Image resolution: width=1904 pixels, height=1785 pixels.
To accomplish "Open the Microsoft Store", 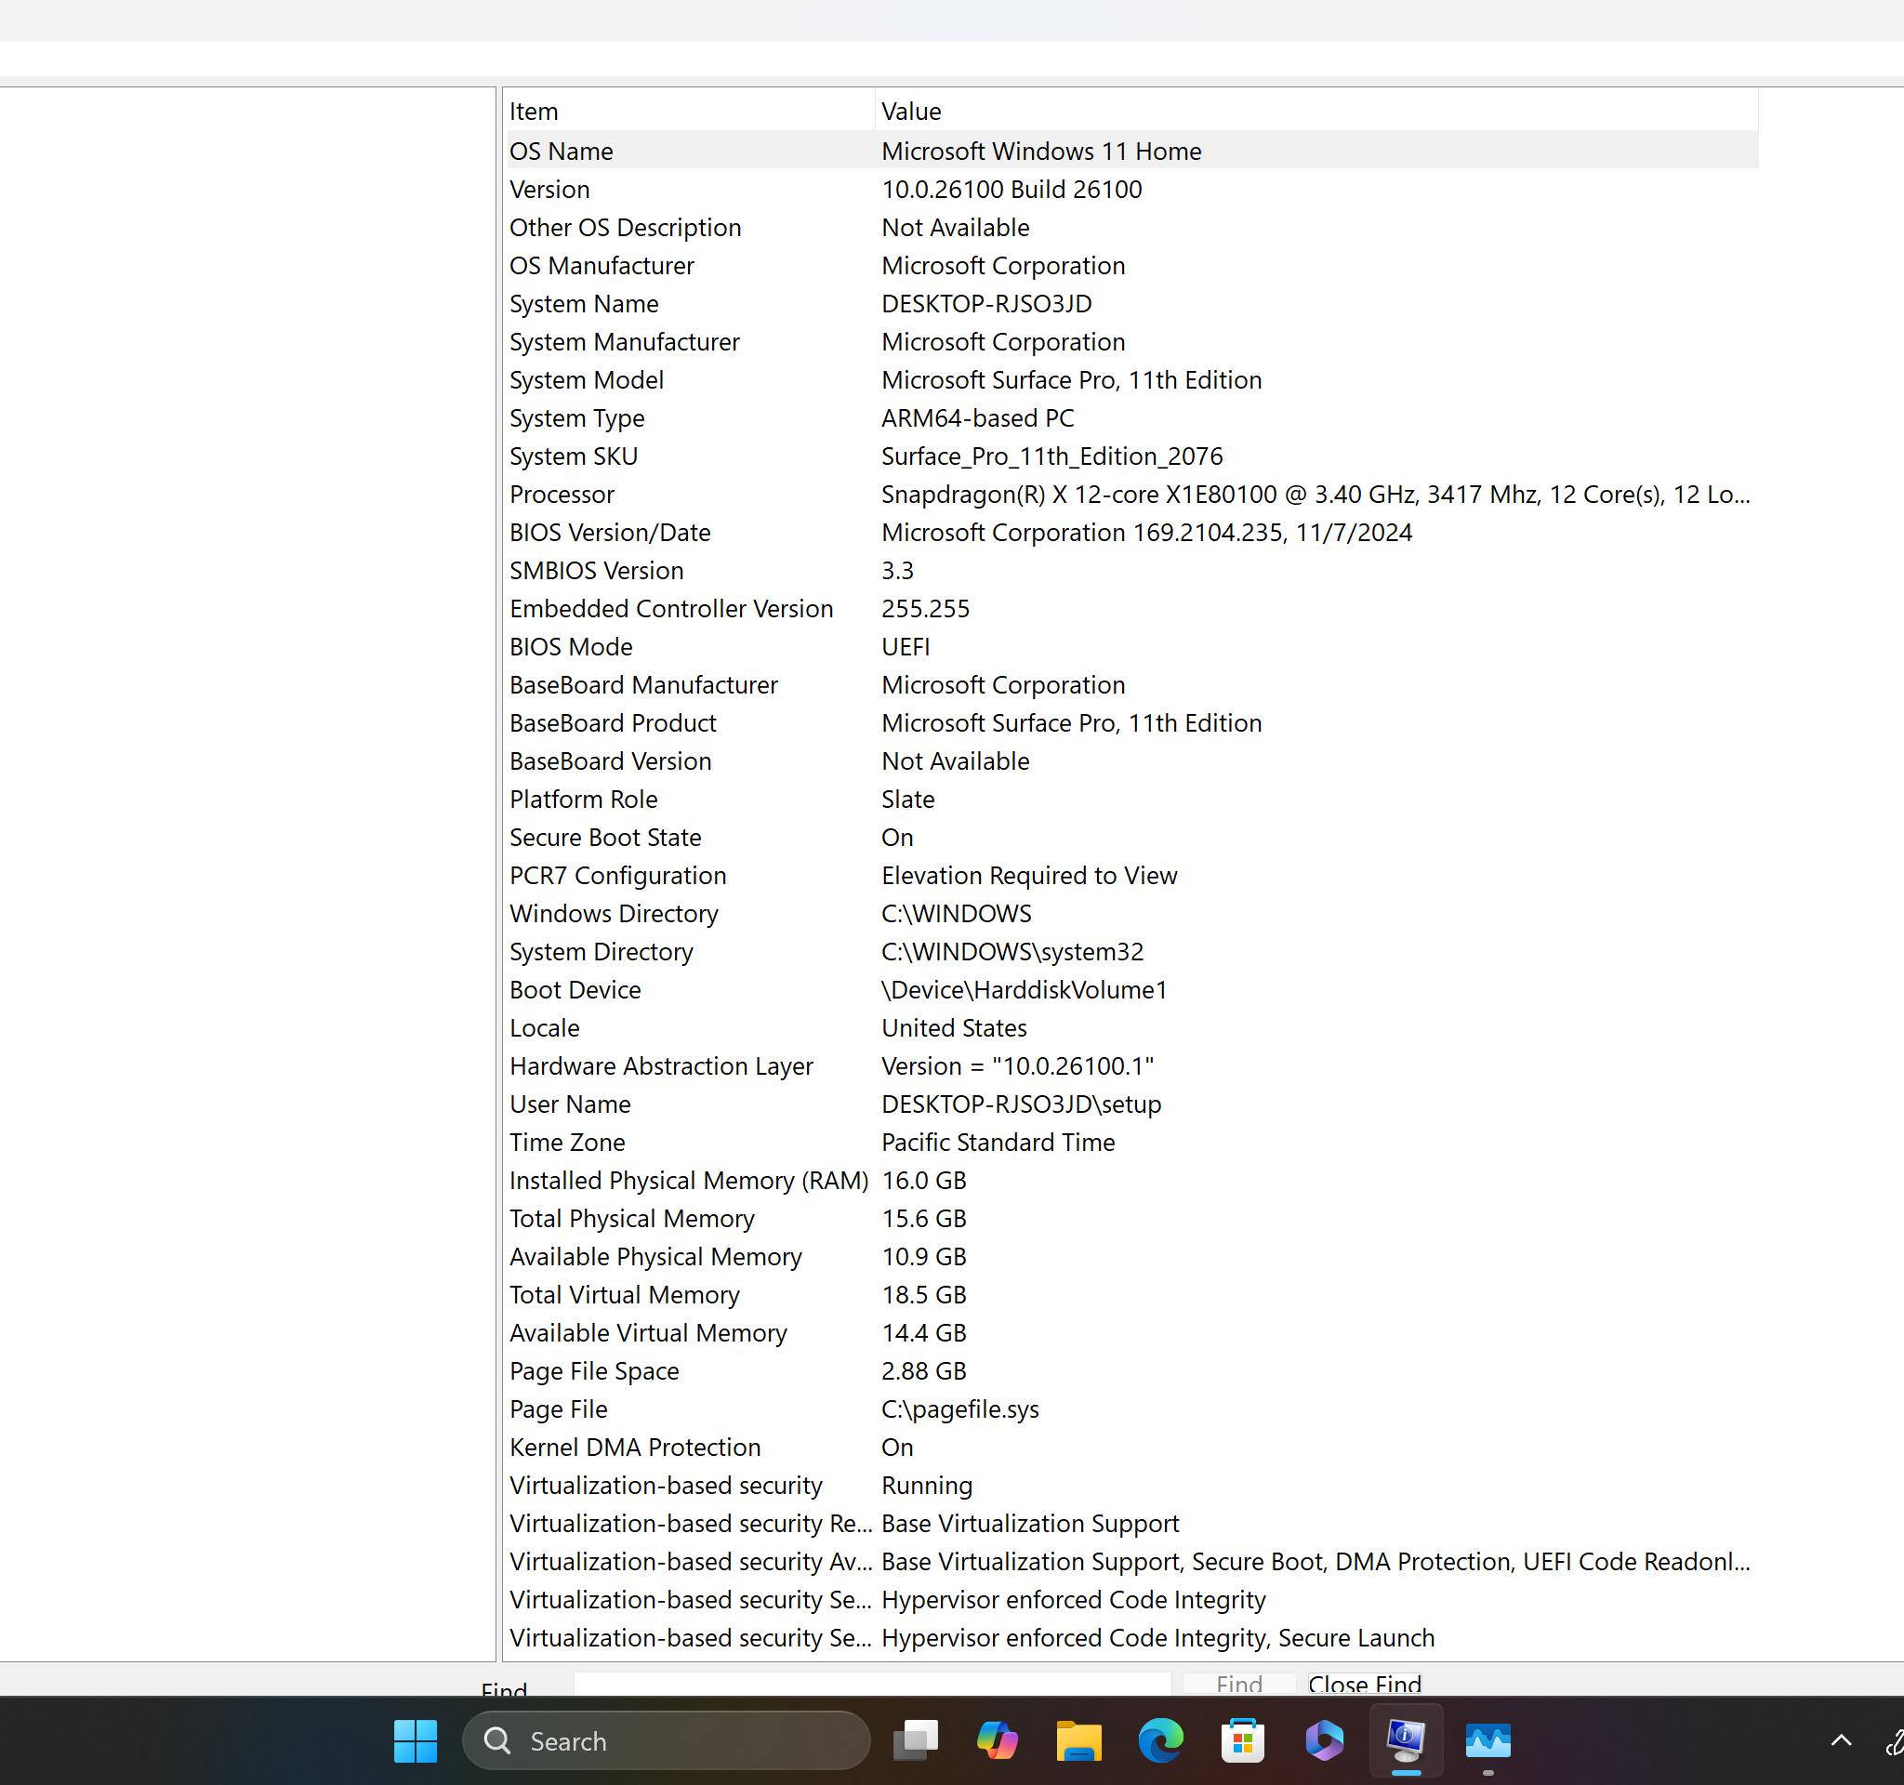I will [1242, 1741].
